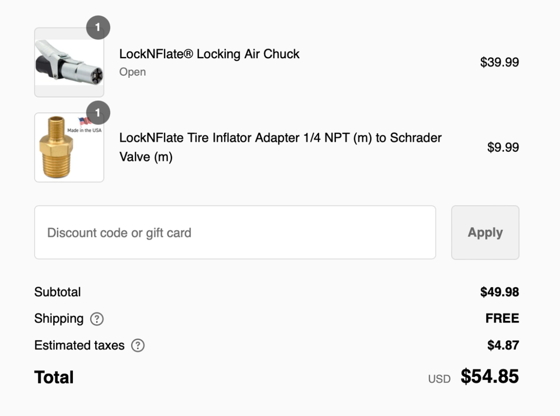The image size is (560, 416).
Task: Click the FREE shipping value
Action: click(502, 319)
